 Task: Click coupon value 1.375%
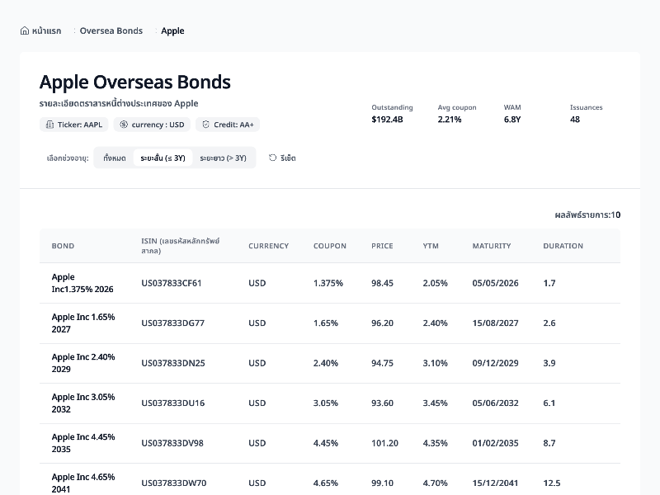coord(328,283)
